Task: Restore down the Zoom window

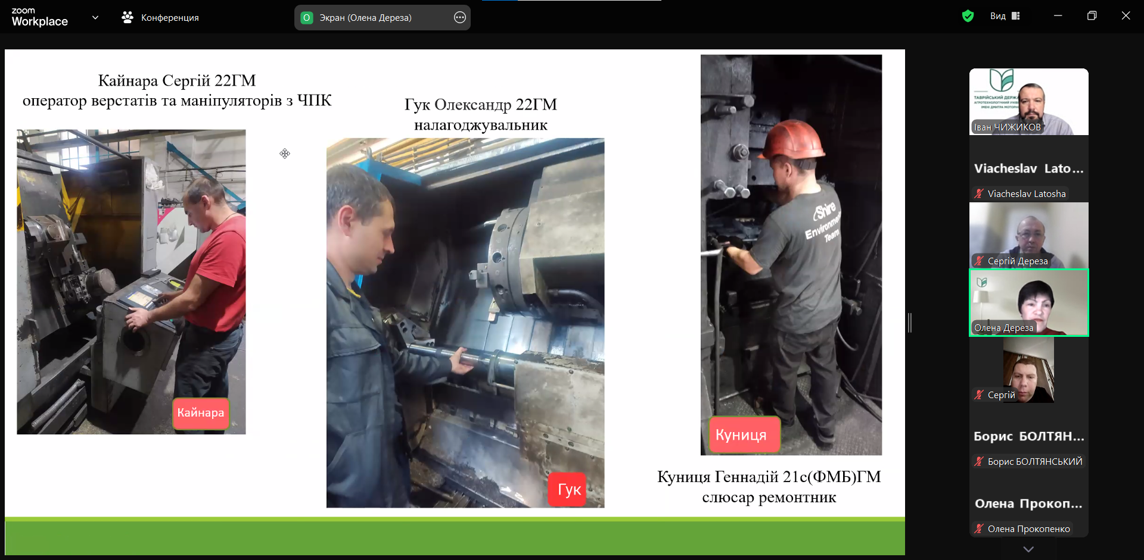Action: coord(1092,16)
